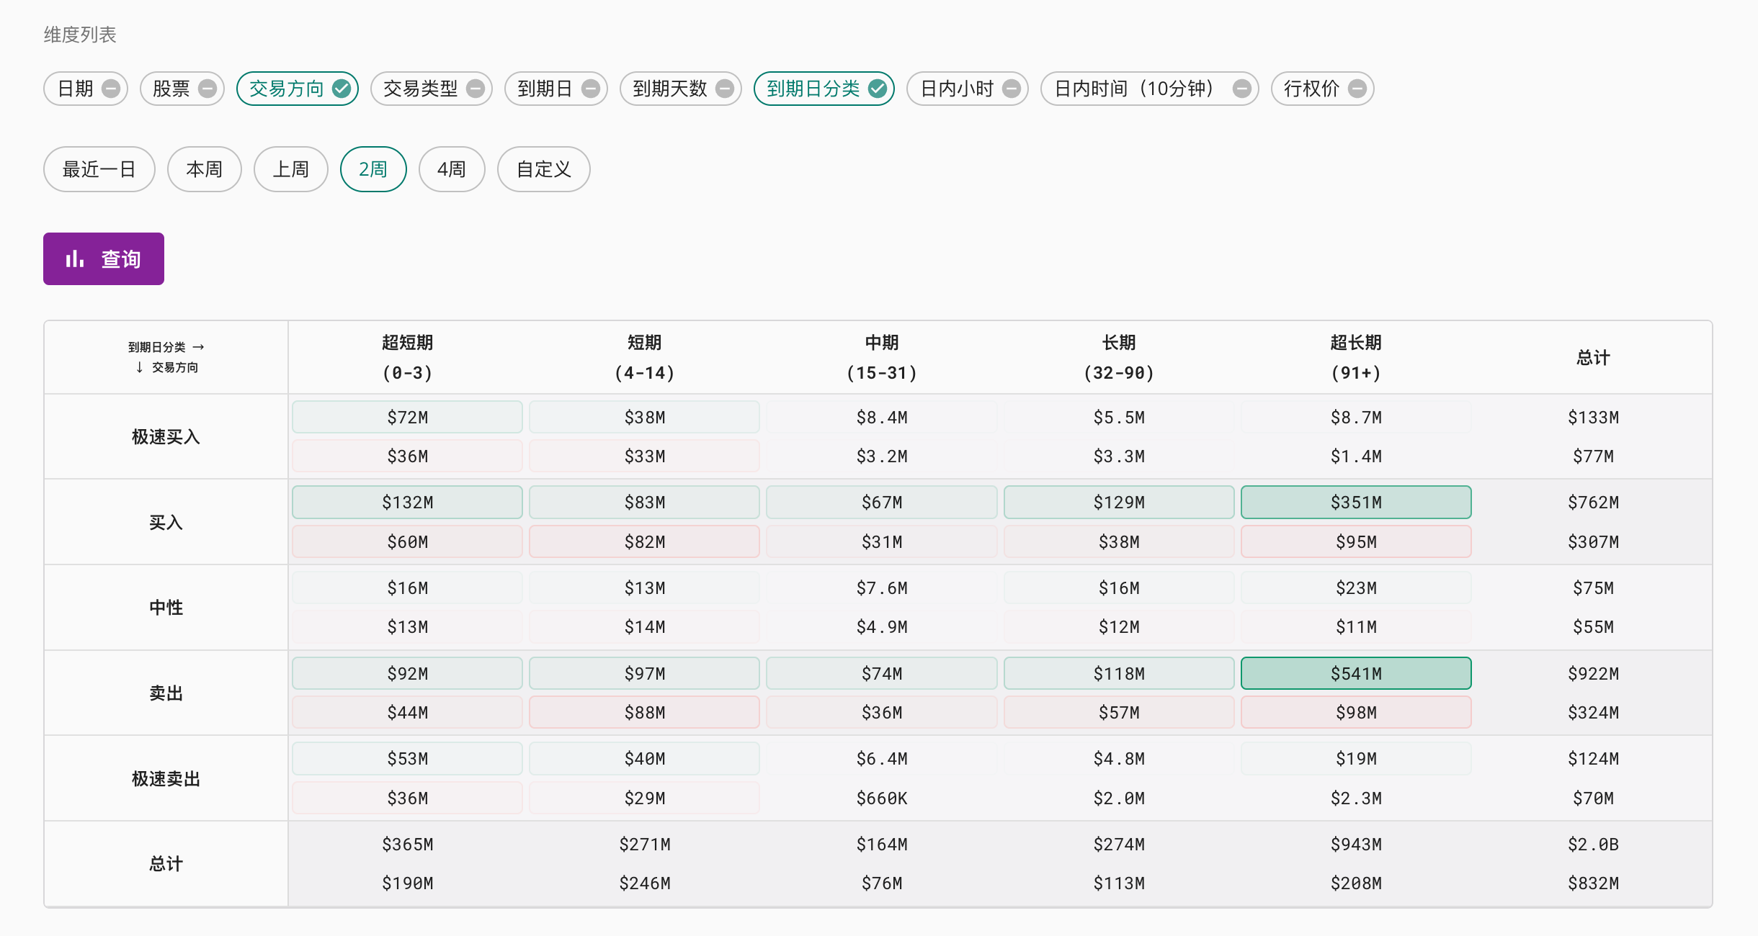Click the $72M cell in 极速买入
1758x936 pixels.
coord(407,417)
